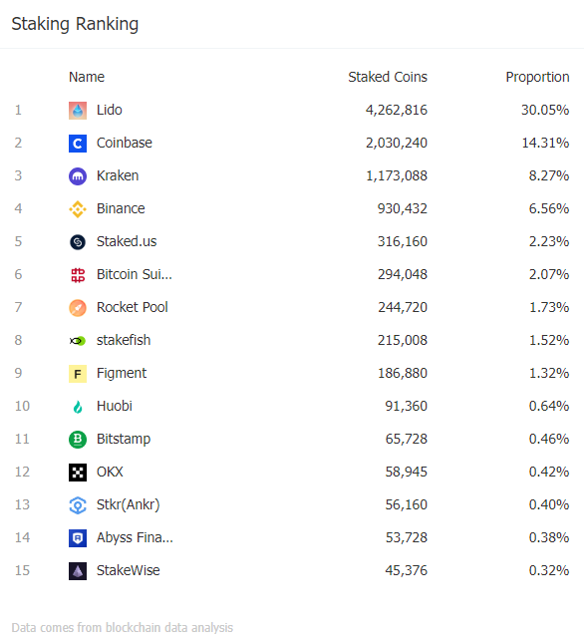The width and height of the screenshot is (584, 640).
Task: Open the Lido name link
Action: coord(110,110)
